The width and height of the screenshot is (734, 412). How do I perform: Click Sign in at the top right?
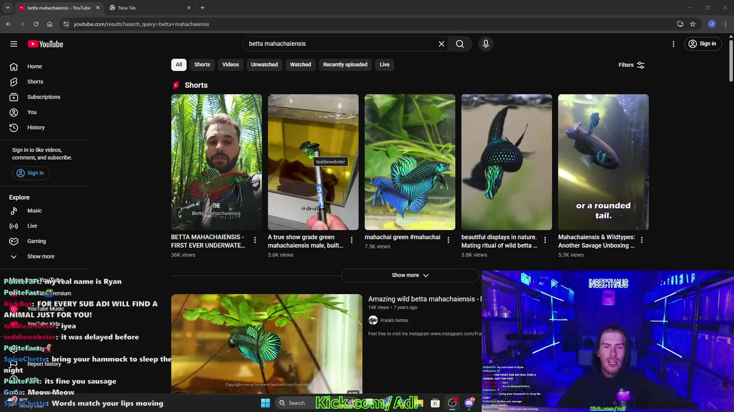[x=702, y=44]
